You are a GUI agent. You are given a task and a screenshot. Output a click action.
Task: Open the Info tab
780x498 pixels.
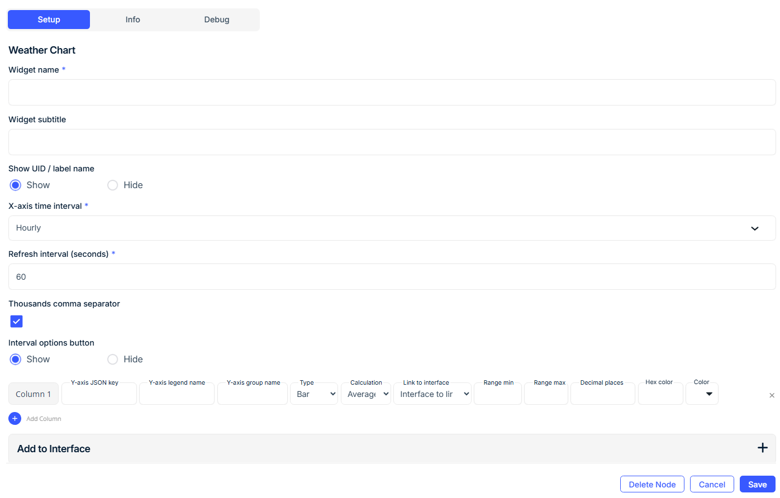click(133, 20)
